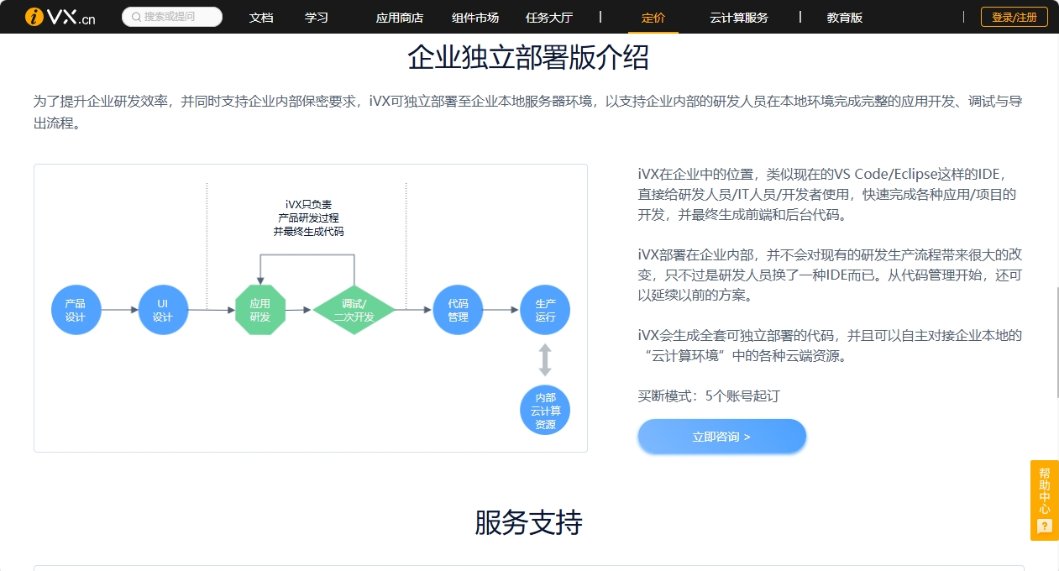
Task: Click the search magnifier icon
Action: click(135, 17)
